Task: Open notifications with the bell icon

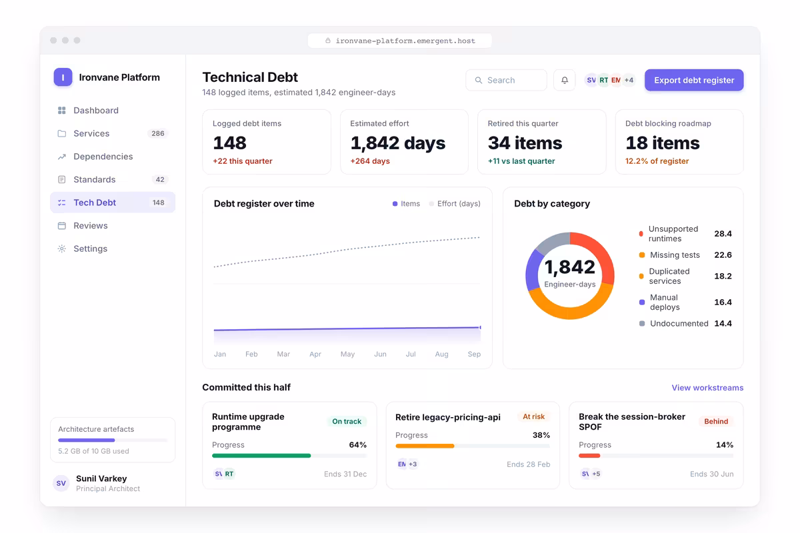Action: pyautogui.click(x=565, y=80)
